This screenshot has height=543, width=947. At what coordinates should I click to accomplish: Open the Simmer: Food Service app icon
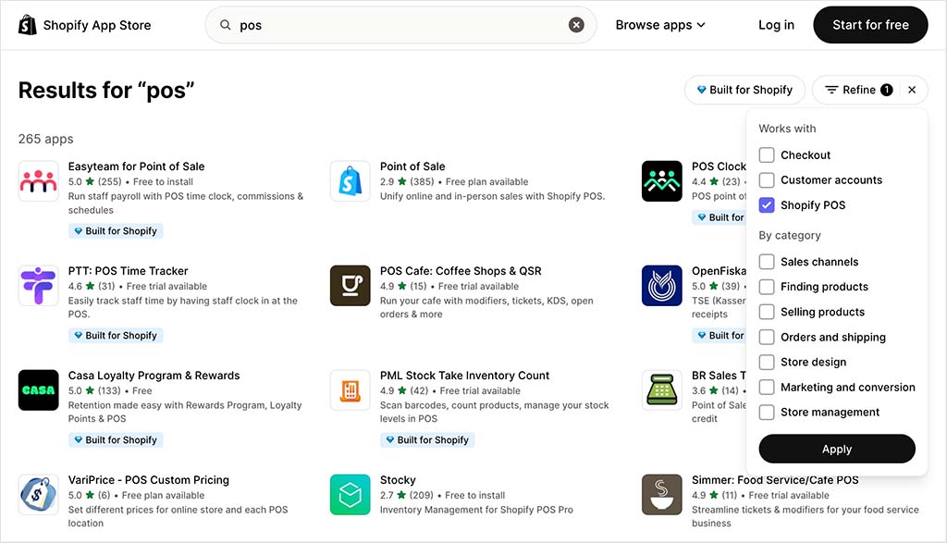662,494
